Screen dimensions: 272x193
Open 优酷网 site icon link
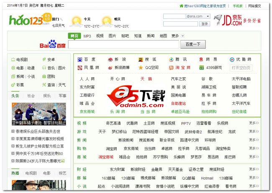click(x=232, y=60)
